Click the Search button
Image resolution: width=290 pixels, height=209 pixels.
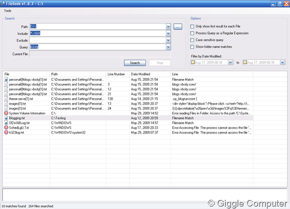tap(135, 63)
